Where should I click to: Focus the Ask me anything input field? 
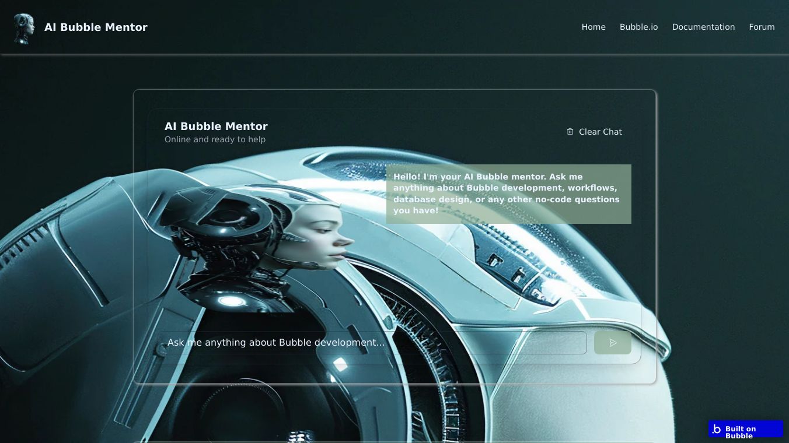[373, 343]
